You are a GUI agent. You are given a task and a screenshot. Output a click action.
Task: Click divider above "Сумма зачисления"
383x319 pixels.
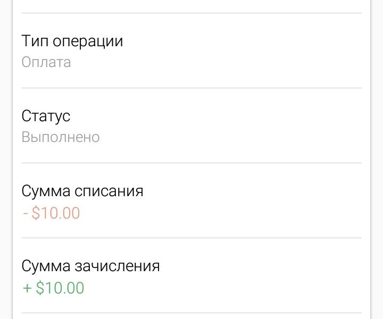coord(191,238)
